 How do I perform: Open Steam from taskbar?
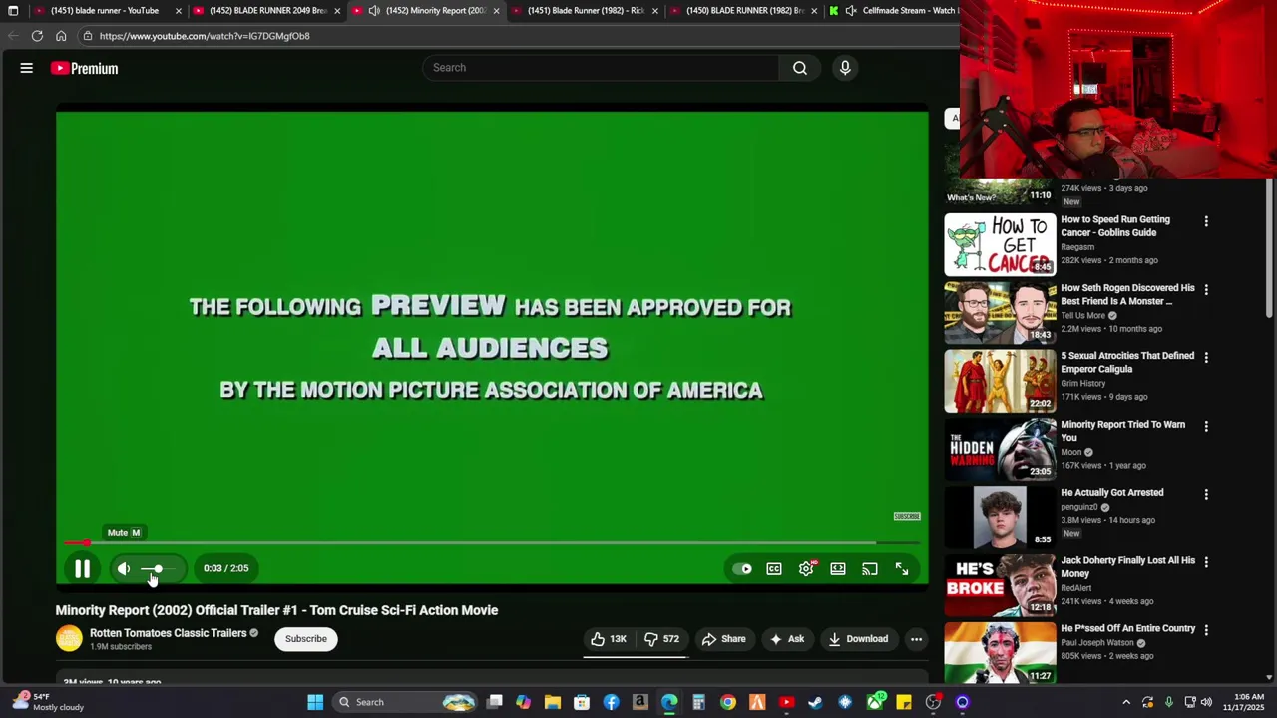coord(815,702)
